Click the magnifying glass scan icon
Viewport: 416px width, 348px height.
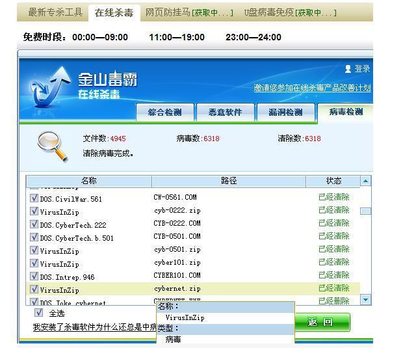coord(53,147)
